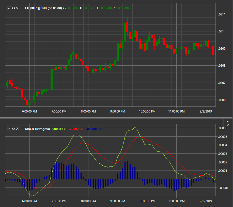Pin the MACD indicator pane

(227, 121)
